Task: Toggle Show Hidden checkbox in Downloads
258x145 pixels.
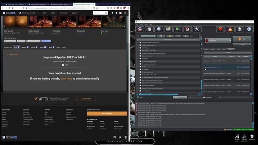Action: tap(204, 97)
